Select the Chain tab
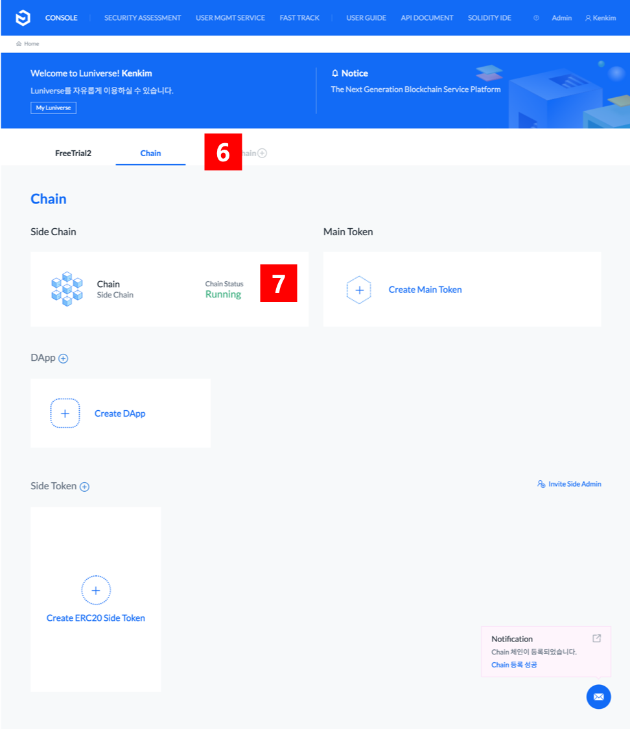The width and height of the screenshot is (630, 729). point(150,153)
